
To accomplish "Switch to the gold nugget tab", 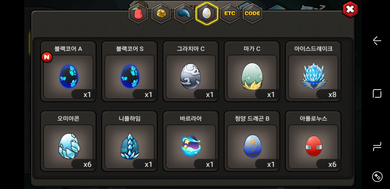I will 161,14.
